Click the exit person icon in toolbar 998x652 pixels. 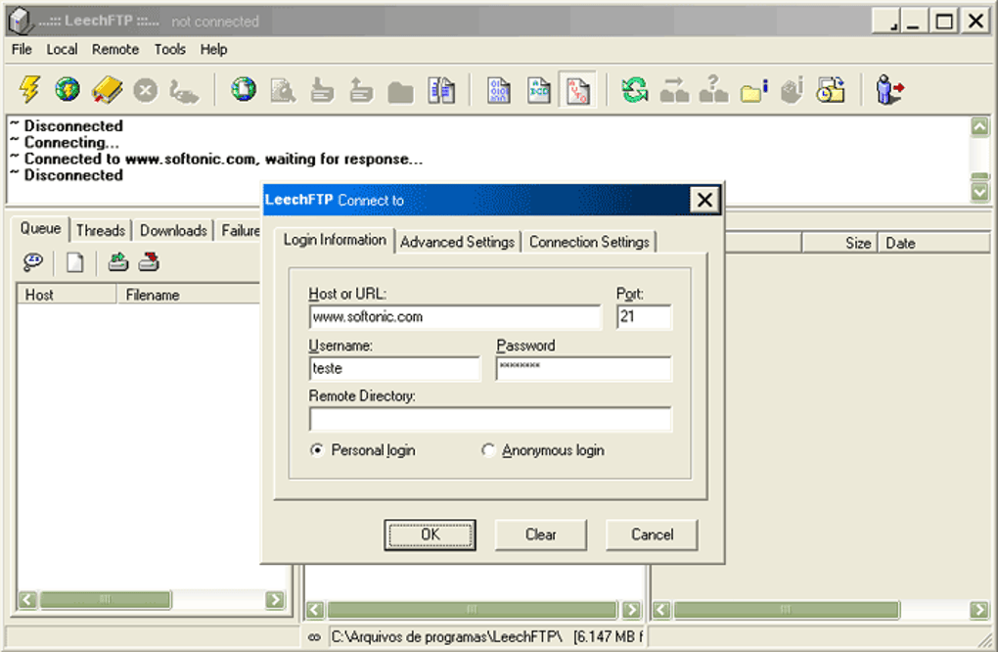[889, 91]
